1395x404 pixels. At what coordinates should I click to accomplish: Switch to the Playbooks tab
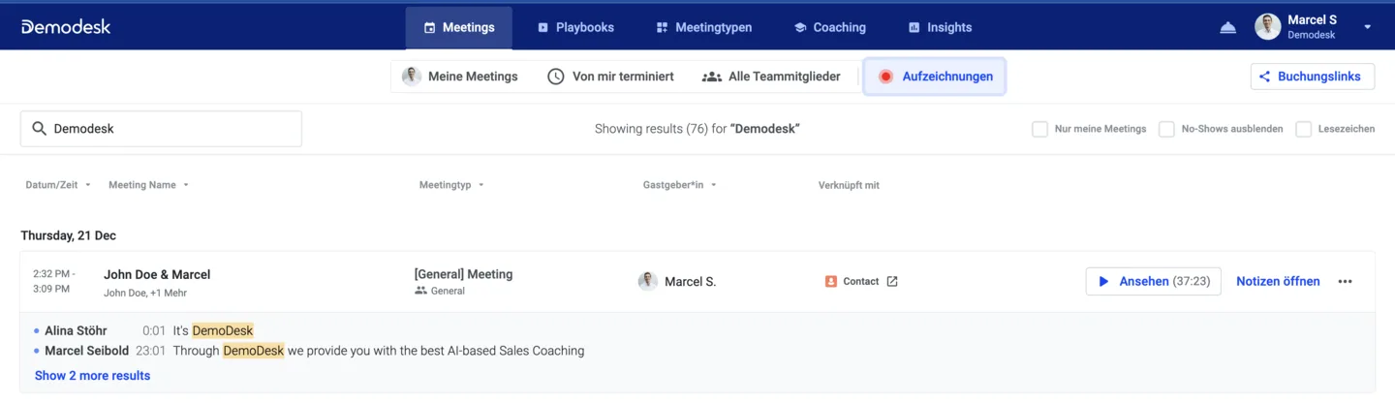click(575, 27)
